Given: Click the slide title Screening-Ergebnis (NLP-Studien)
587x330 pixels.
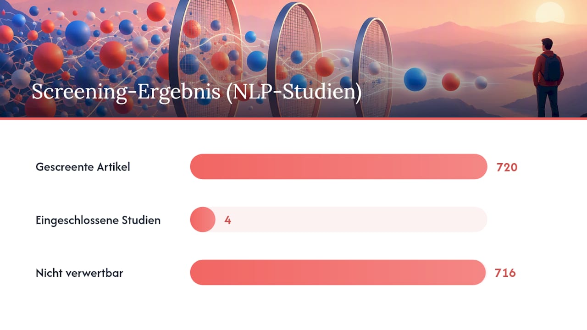Looking at the screenshot, I should click(x=197, y=92).
